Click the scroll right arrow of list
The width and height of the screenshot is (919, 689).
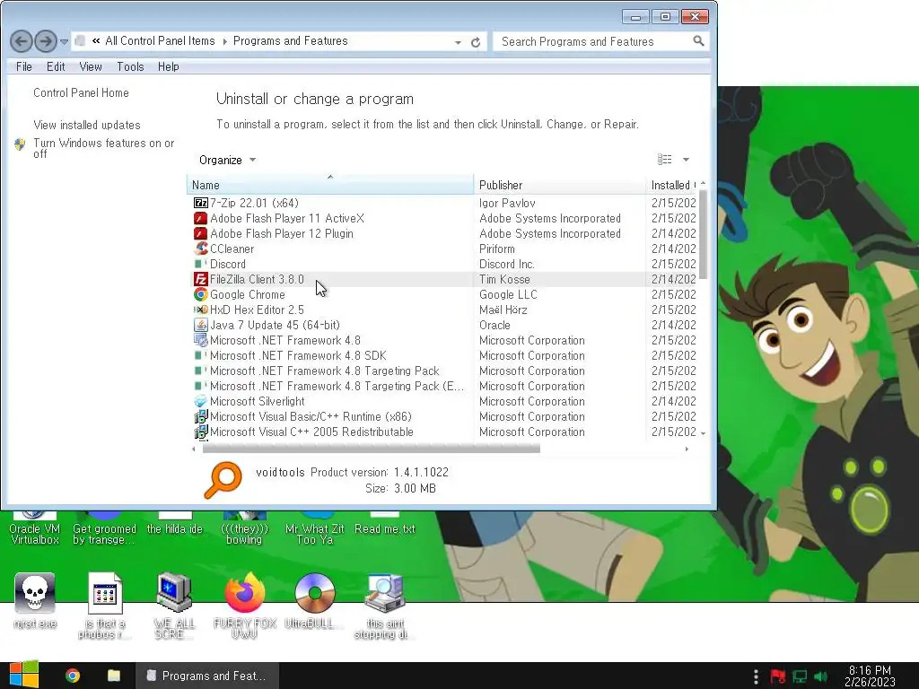click(x=687, y=449)
